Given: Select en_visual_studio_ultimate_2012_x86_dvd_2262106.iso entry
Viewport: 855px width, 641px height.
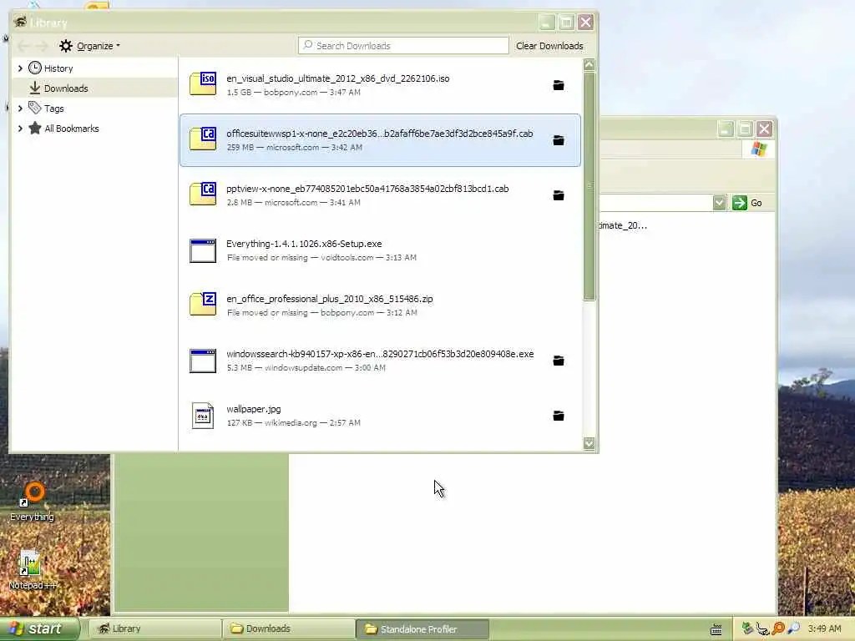Looking at the screenshot, I should (380, 85).
